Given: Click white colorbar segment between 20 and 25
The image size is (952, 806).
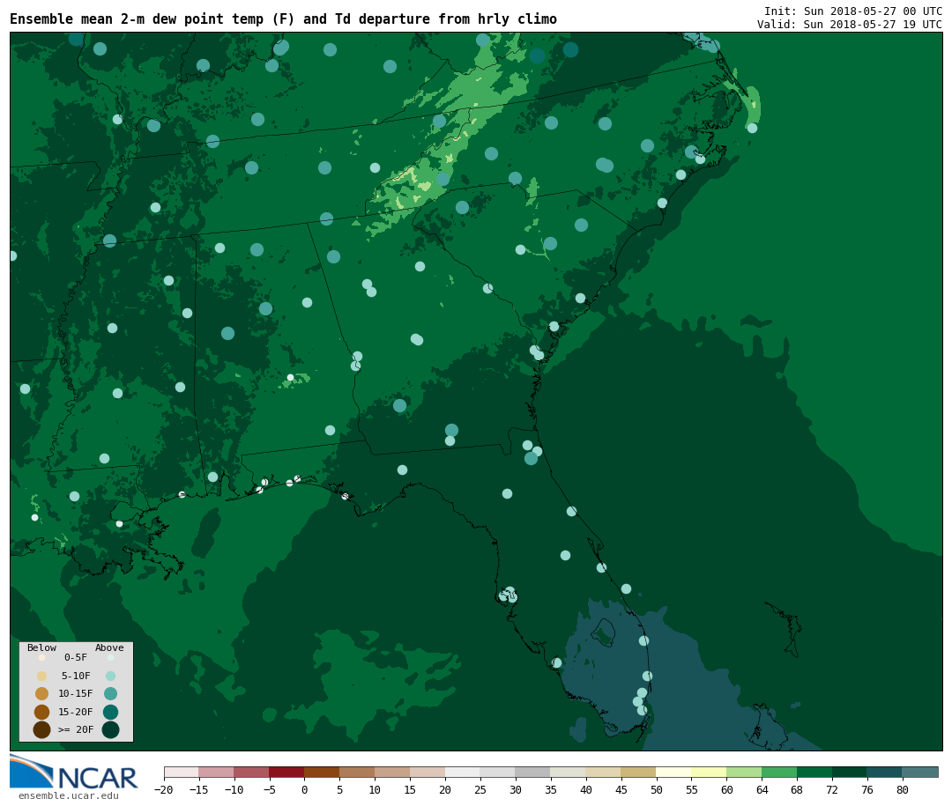Looking at the screenshot, I should [463, 772].
